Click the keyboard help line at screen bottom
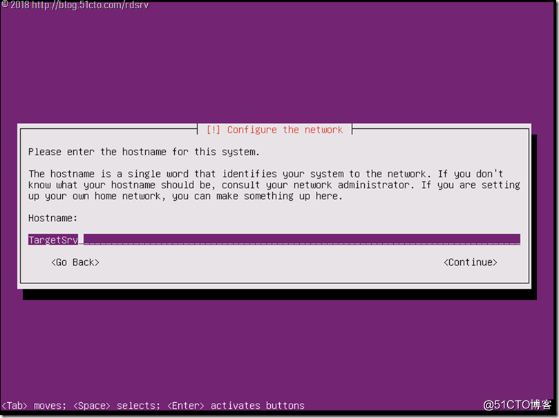The height and width of the screenshot is (418, 559). (153, 406)
